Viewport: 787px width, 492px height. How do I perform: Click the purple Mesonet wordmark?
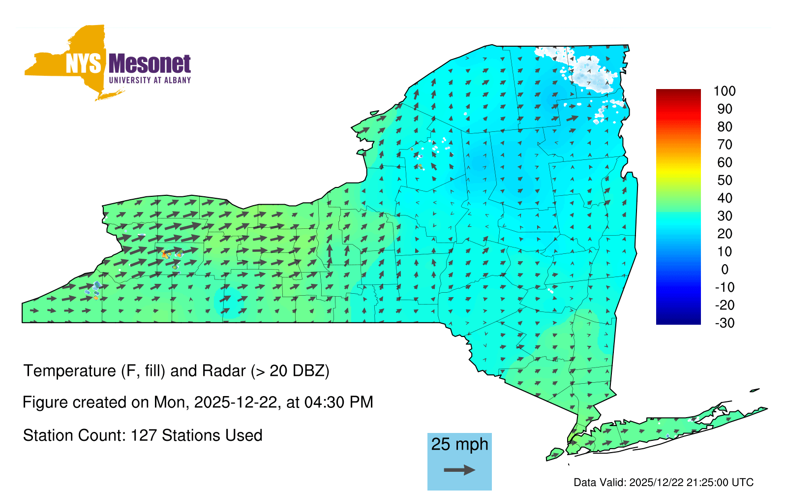tap(150, 64)
